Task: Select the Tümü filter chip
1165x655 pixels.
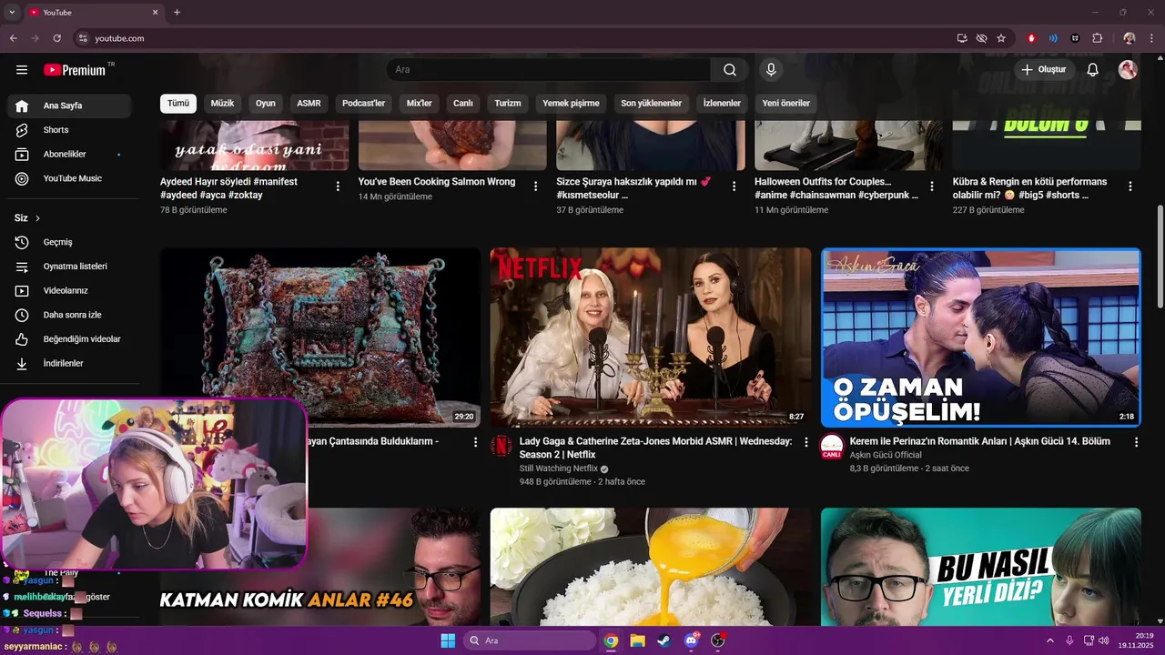Action: click(178, 104)
